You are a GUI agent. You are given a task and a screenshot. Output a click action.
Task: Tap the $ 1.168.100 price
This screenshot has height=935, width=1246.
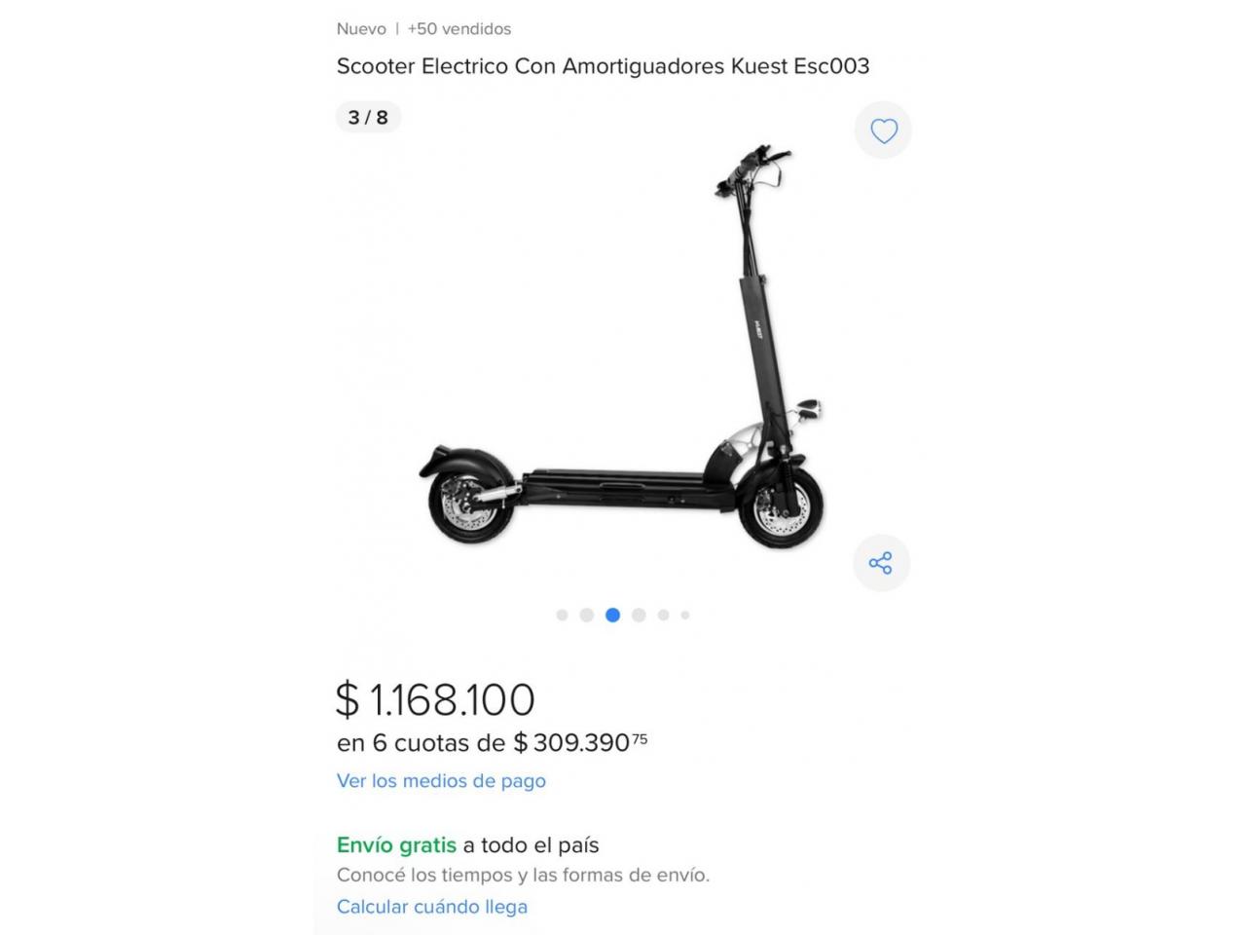pos(435,699)
